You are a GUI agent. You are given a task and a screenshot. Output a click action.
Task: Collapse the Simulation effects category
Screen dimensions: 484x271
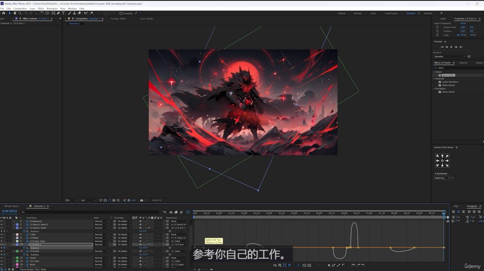[434, 89]
